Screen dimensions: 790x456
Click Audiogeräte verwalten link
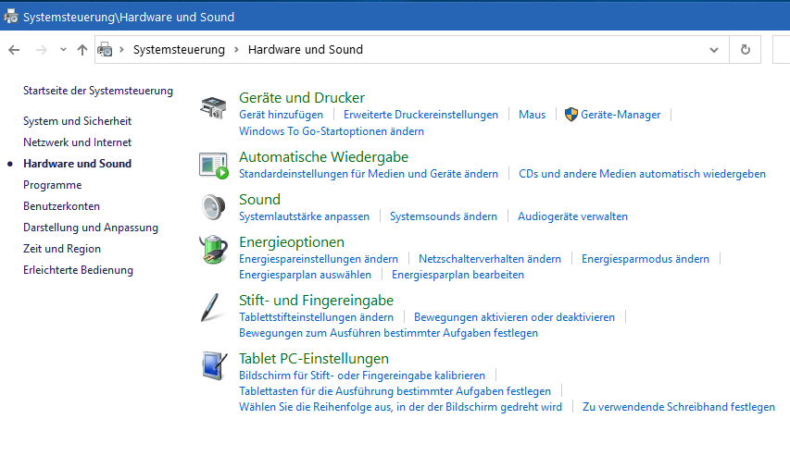572,216
